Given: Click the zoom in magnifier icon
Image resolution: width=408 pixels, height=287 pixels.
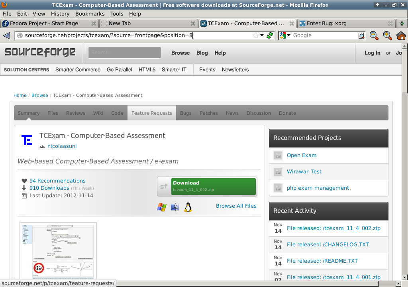Looking at the screenshot, I should 387,35.
